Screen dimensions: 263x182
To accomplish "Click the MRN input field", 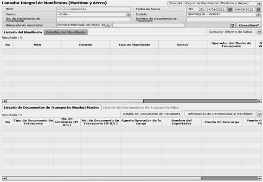I will (94, 9).
